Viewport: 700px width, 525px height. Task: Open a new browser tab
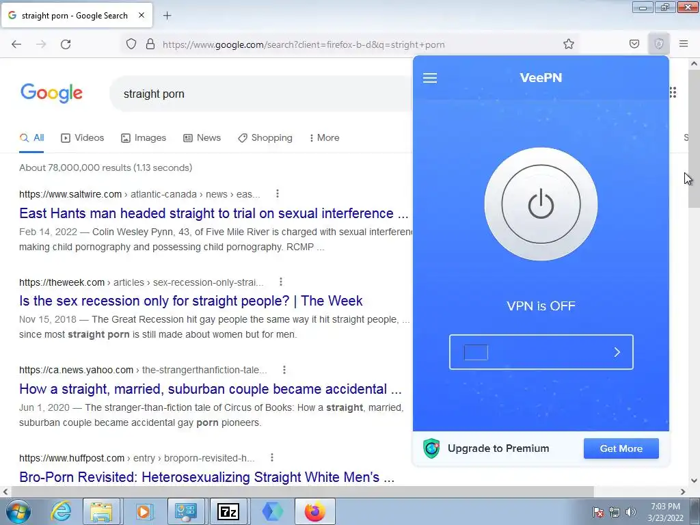tap(167, 16)
